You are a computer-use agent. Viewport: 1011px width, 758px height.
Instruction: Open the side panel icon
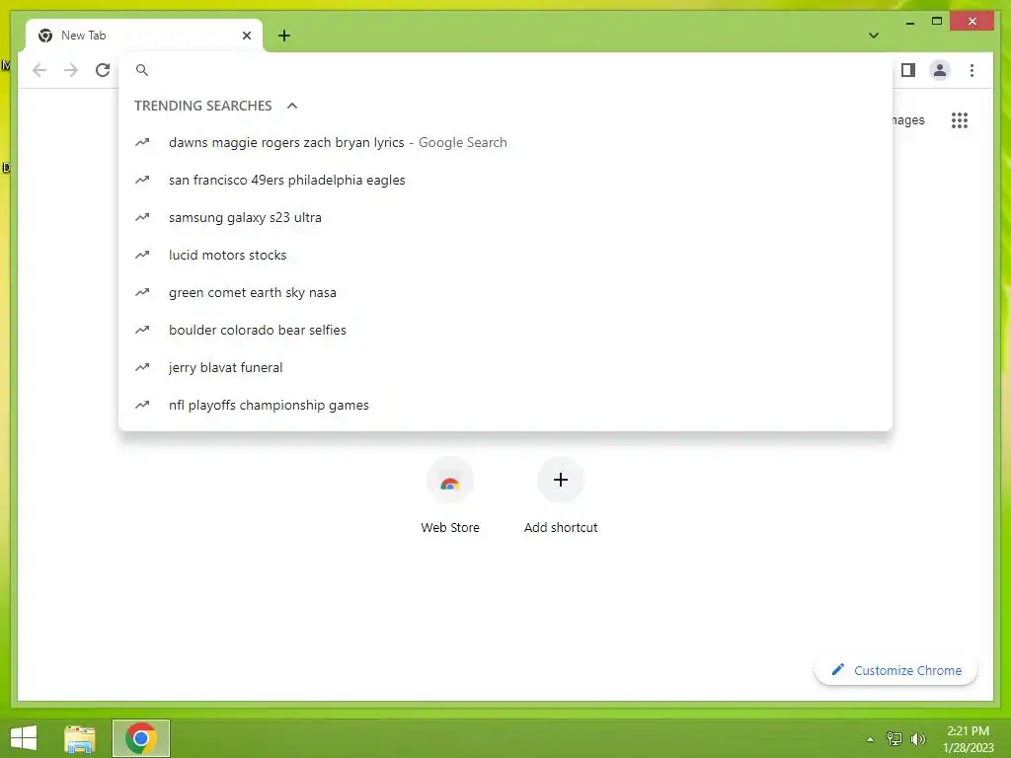(x=908, y=70)
